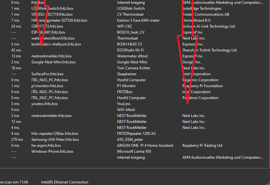This screenshot has width=270, height=185.
Task: Click the boshheatcv-shellyuni.fritz.box hostname
Action: point(56,44)
